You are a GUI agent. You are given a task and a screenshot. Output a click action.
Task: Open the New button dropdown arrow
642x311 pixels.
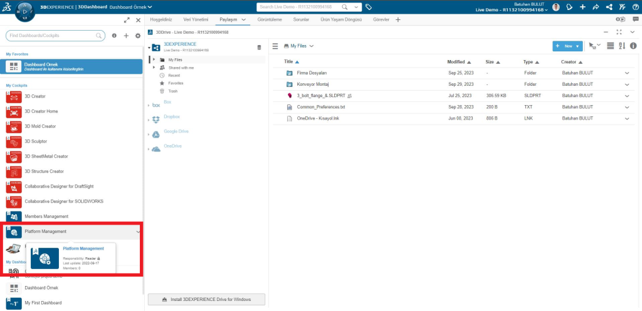(577, 46)
